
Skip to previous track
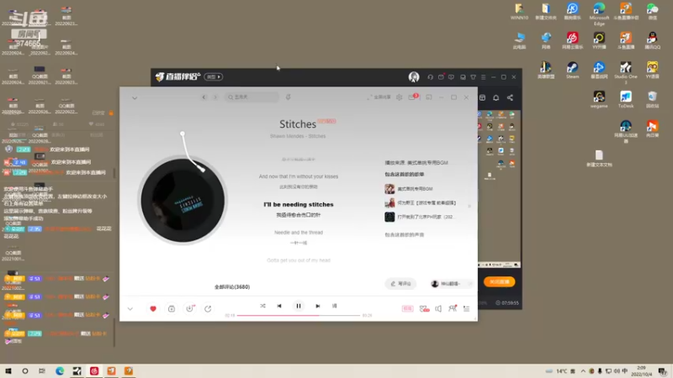pyautogui.click(x=279, y=306)
